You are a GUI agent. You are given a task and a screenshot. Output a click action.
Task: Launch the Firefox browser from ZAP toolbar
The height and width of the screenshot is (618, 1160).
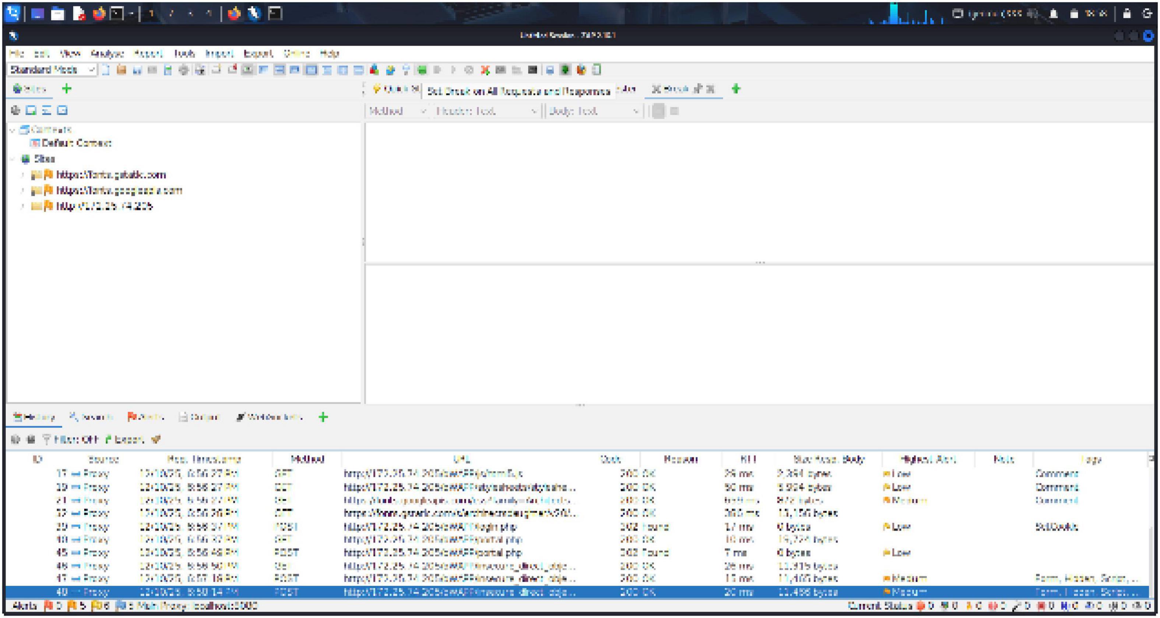point(581,70)
